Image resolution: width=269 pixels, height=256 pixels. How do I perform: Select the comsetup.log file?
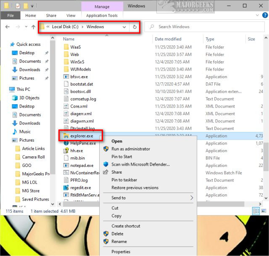click(x=83, y=99)
